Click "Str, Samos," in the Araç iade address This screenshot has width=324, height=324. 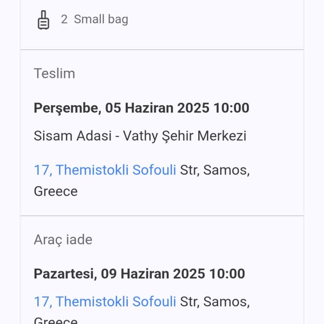pyautogui.click(x=215, y=302)
